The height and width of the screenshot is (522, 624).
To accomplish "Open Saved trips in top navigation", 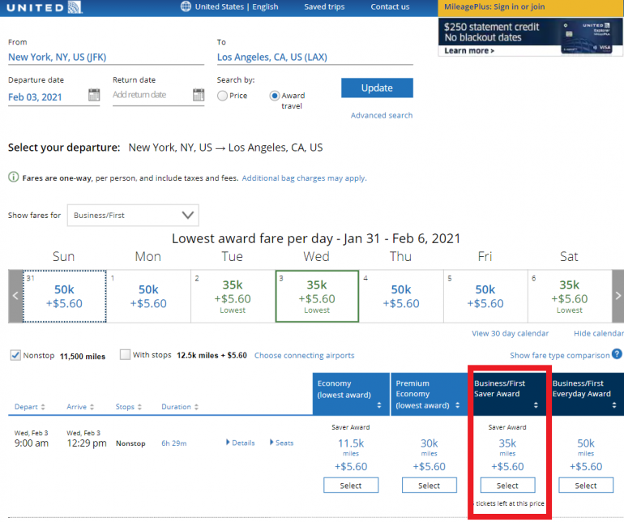I will click(324, 7).
